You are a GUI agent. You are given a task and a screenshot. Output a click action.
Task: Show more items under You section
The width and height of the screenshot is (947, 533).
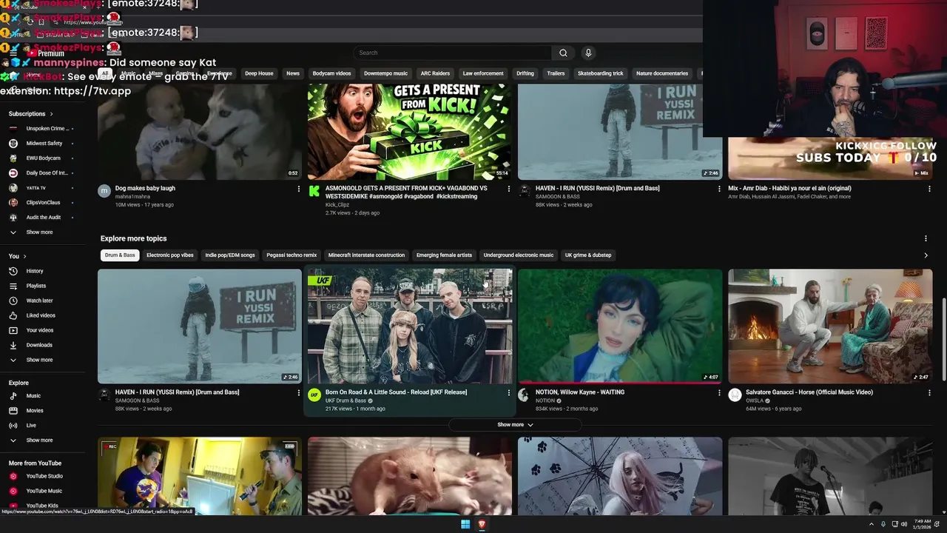click(39, 360)
